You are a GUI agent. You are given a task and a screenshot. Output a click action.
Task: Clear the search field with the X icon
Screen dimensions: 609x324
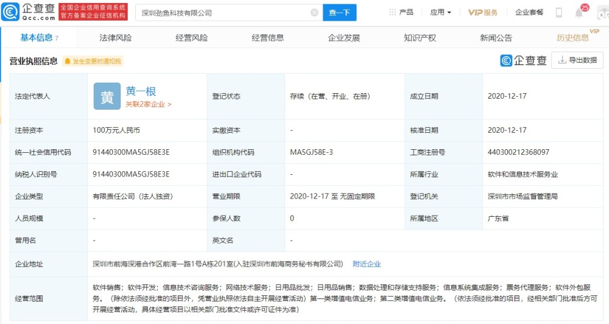315,13
